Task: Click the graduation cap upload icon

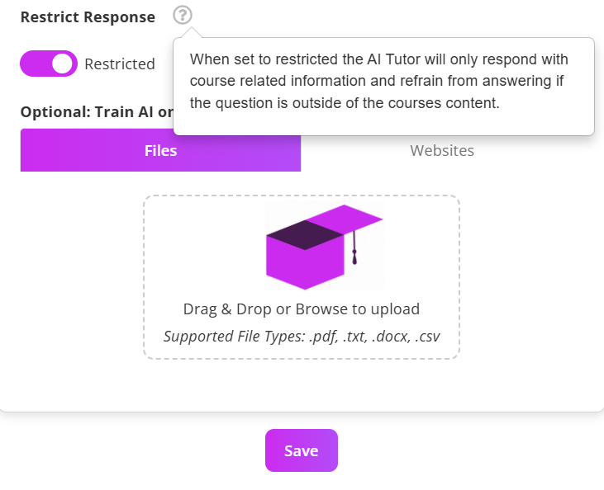Action: click(324, 246)
